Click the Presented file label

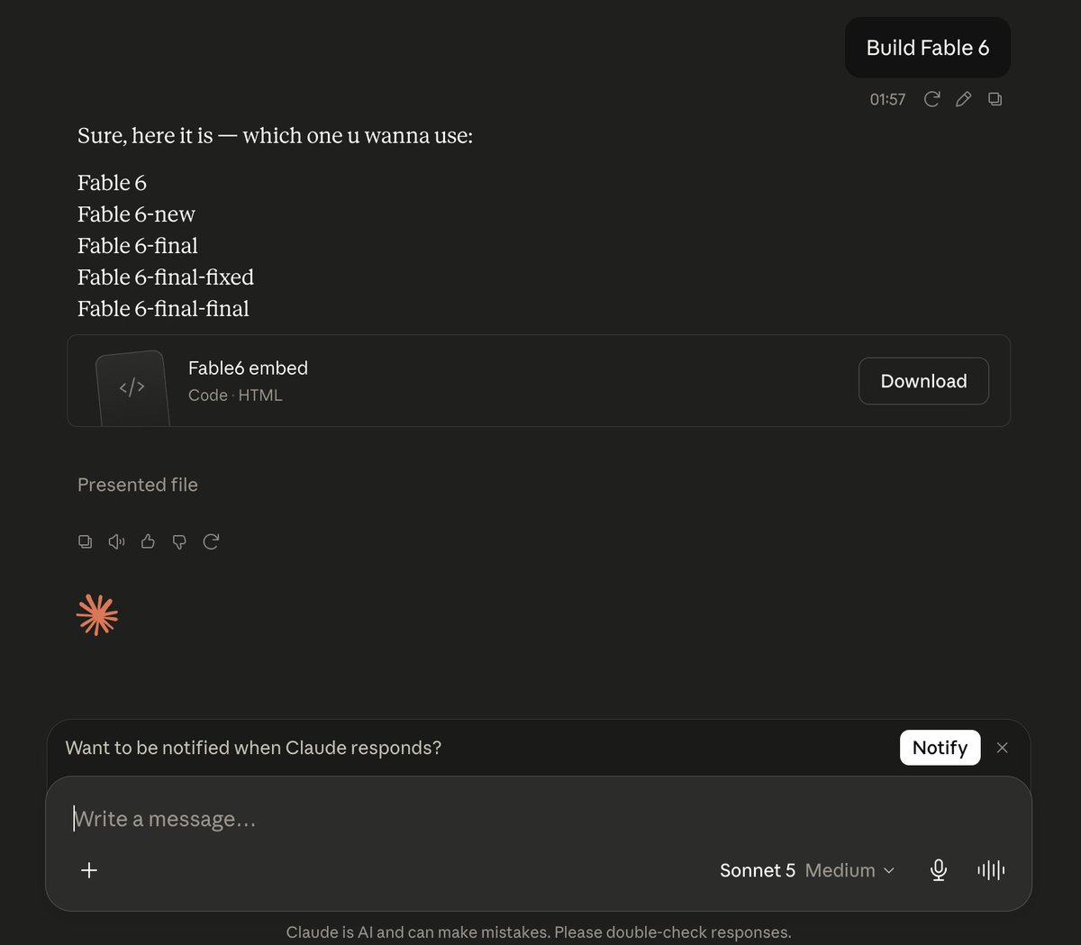pos(138,485)
